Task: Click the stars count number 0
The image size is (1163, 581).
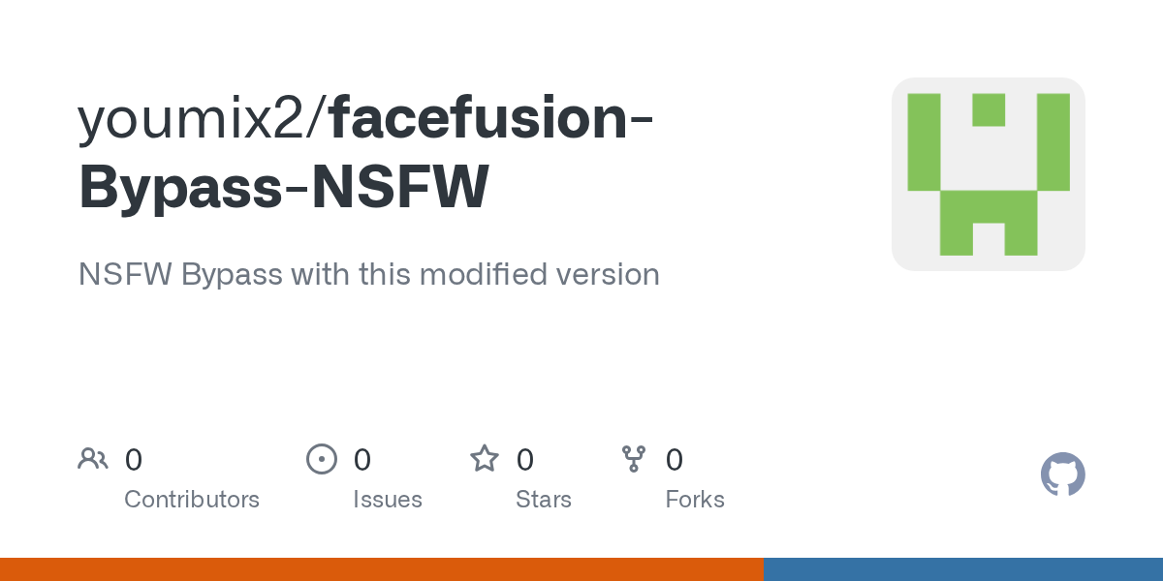Action: click(x=525, y=460)
